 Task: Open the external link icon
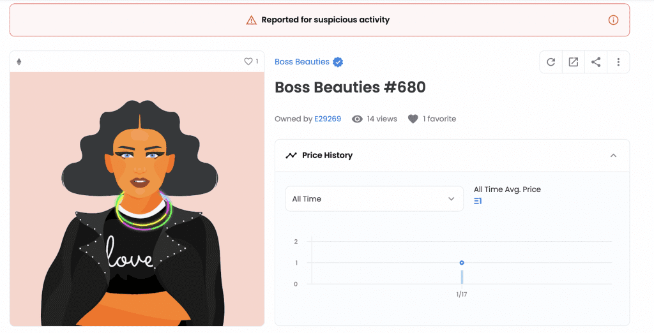[x=574, y=62]
